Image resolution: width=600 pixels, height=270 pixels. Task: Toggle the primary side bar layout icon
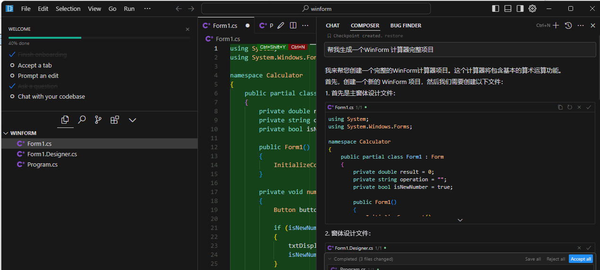pyautogui.click(x=496, y=8)
